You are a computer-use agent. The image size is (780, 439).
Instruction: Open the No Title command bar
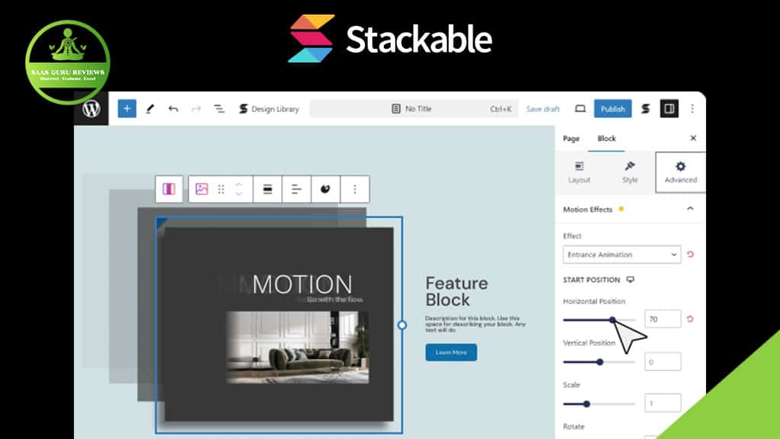pos(414,108)
